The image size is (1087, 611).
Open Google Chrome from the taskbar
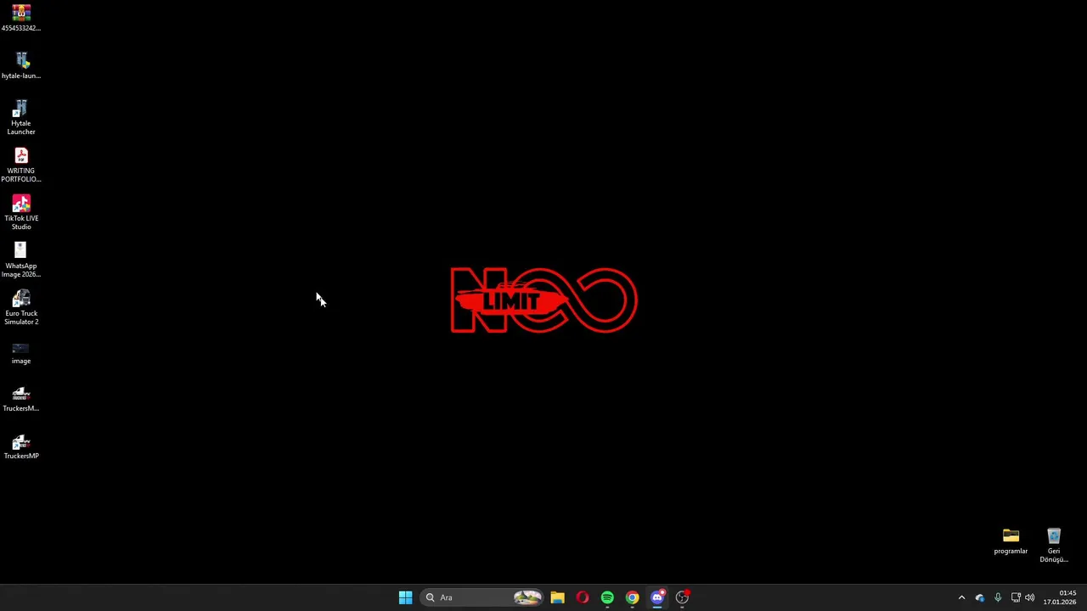pos(632,597)
